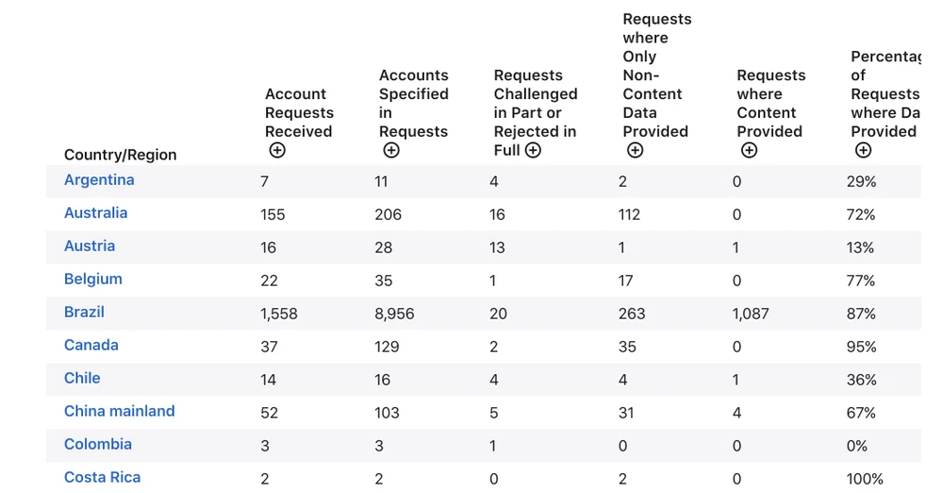Click the Country/Region column header

[120, 155]
